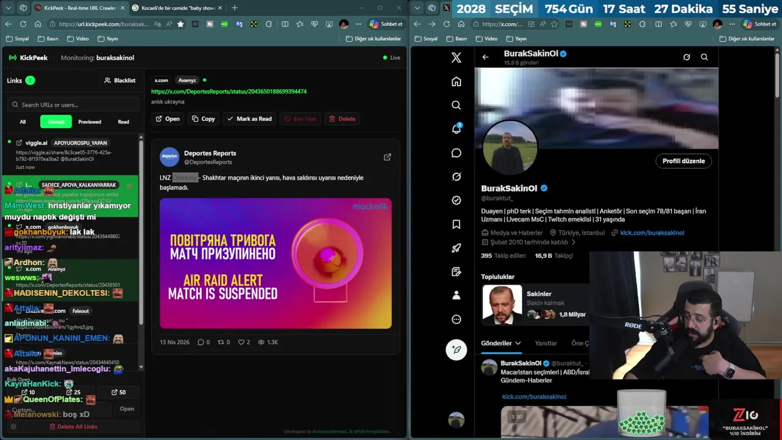
Task: Click the tweet like heart icon
Action: pyautogui.click(x=241, y=342)
